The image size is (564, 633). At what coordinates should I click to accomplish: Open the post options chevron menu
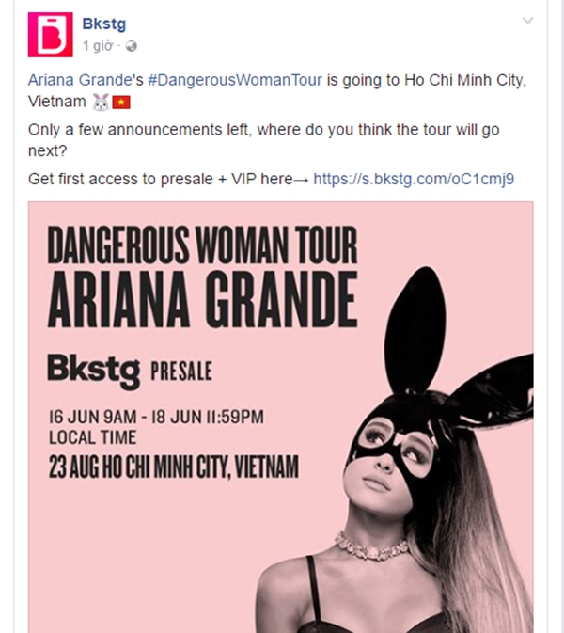point(527,20)
